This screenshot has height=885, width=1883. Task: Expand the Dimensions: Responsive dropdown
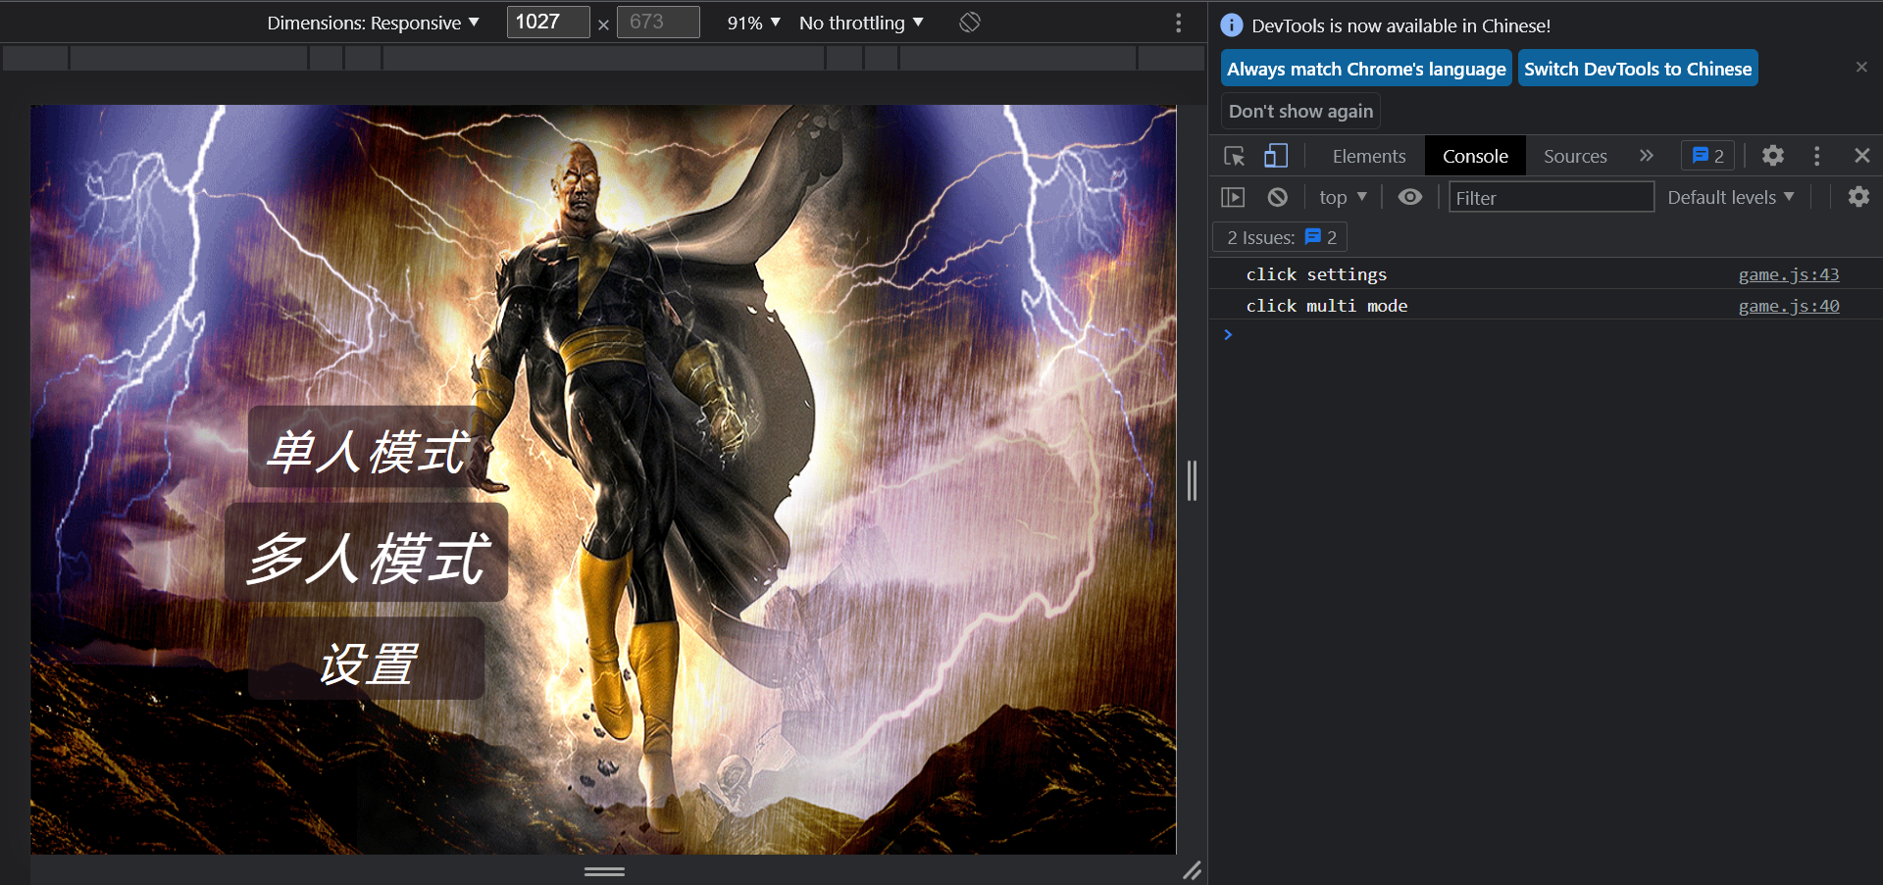pos(373,23)
